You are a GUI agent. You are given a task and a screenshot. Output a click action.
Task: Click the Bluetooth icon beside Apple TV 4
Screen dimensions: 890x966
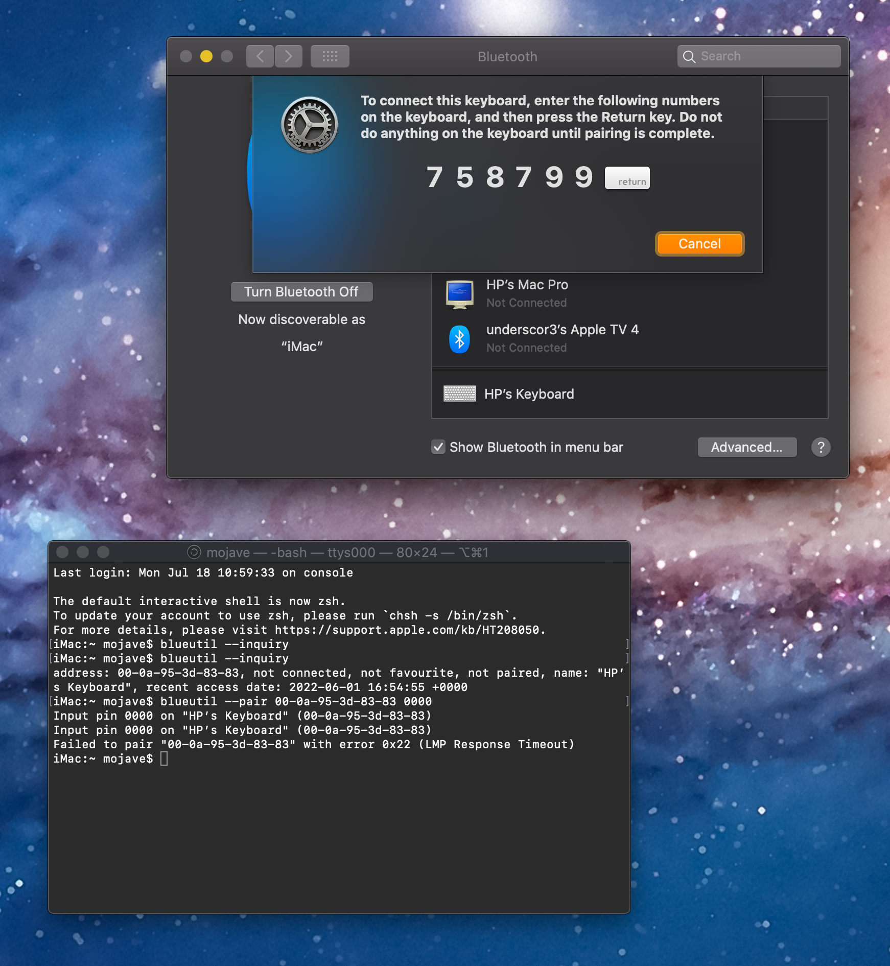point(459,339)
